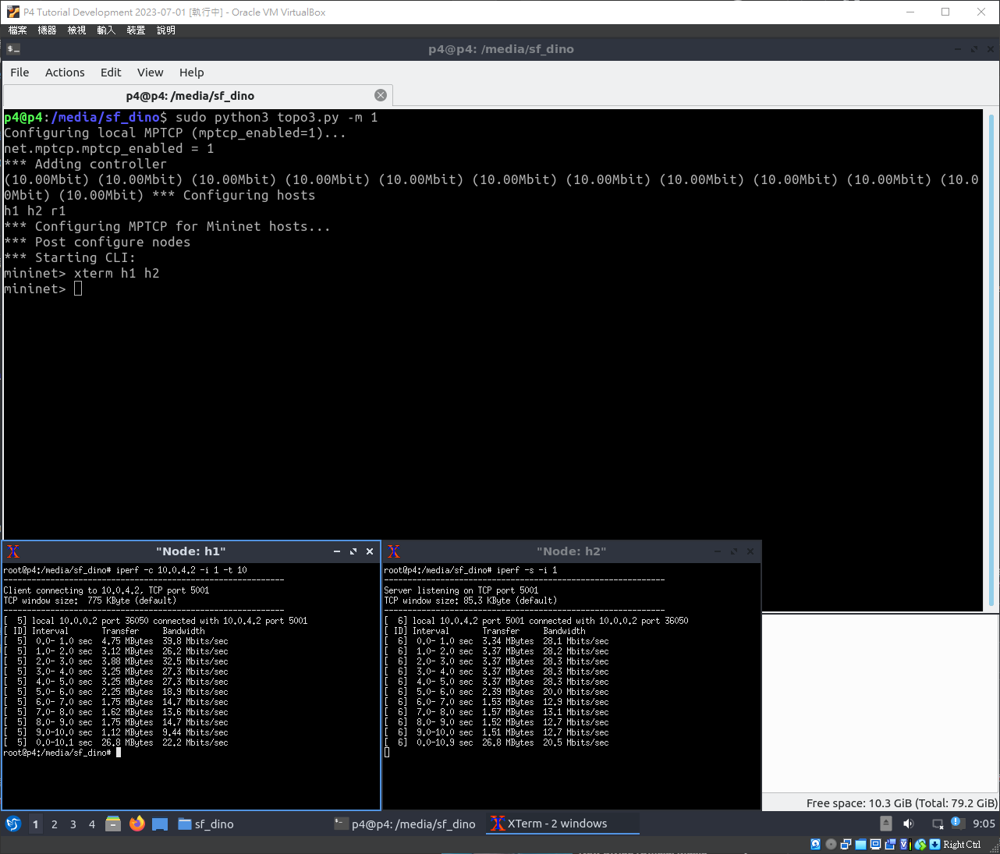Click the VirtualBox shared folders status icon
This screenshot has height=854, width=1000.
(x=860, y=844)
